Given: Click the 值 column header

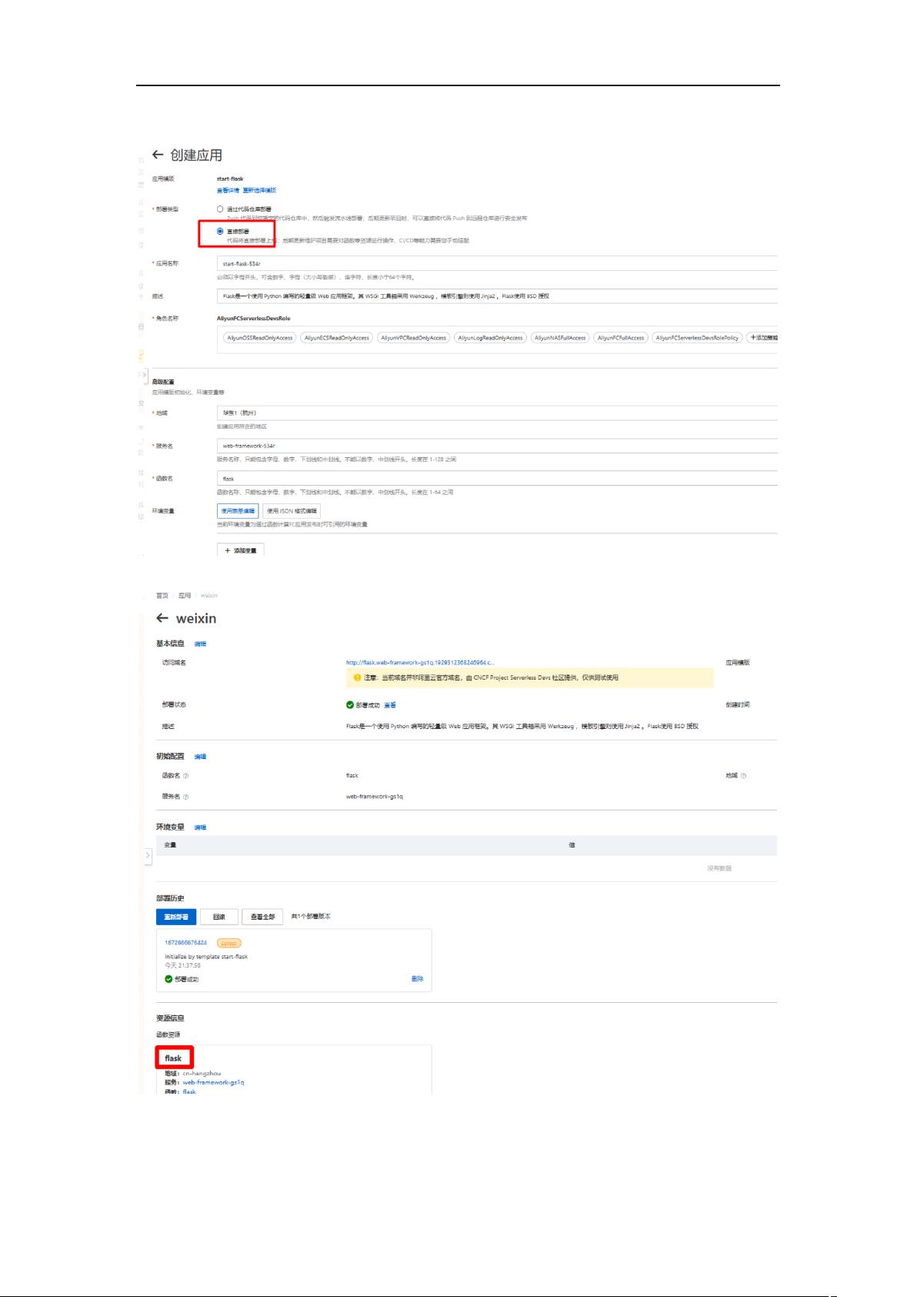Looking at the screenshot, I should (572, 845).
